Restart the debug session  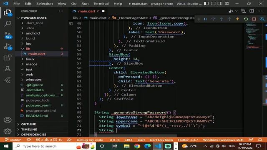coord(246,19)
